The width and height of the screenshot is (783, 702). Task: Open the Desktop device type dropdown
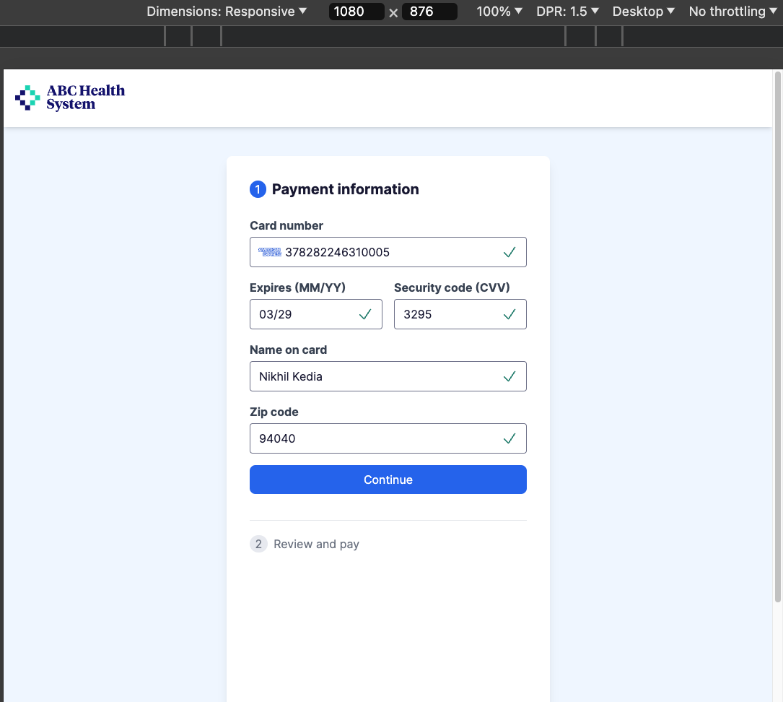[x=642, y=12]
